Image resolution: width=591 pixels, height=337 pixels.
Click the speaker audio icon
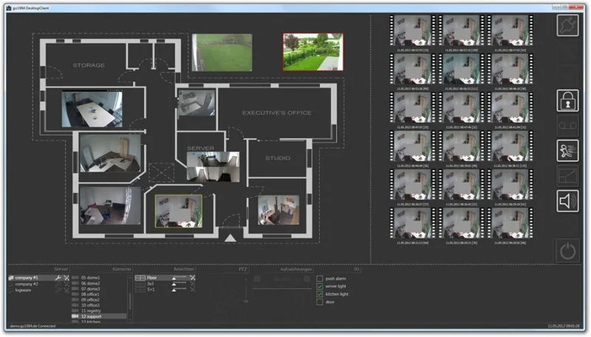(569, 201)
